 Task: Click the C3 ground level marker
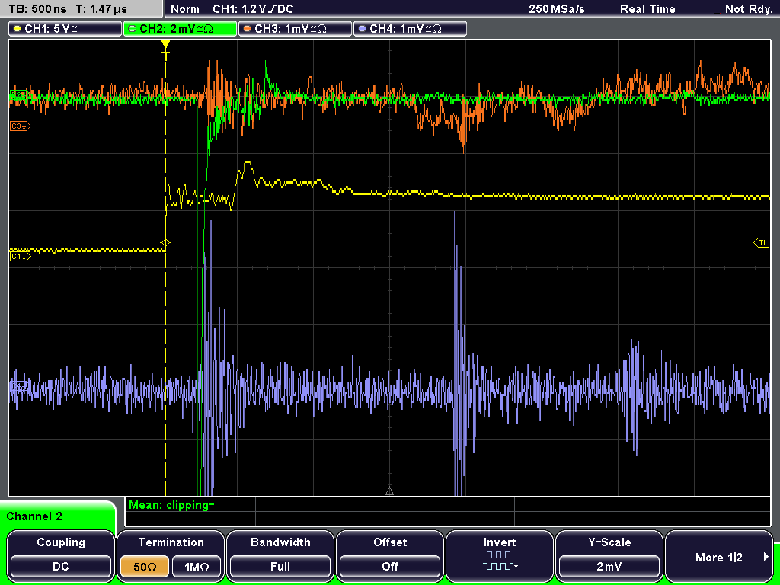[x=21, y=126]
